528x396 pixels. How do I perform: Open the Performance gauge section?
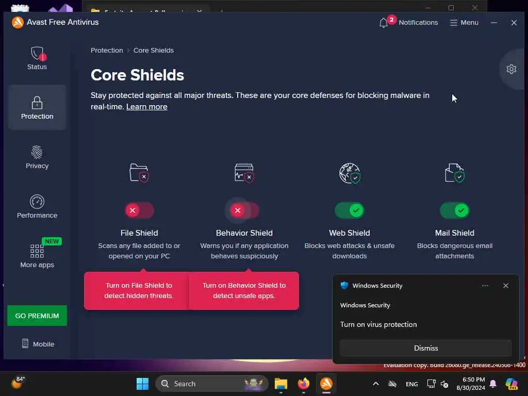37,206
